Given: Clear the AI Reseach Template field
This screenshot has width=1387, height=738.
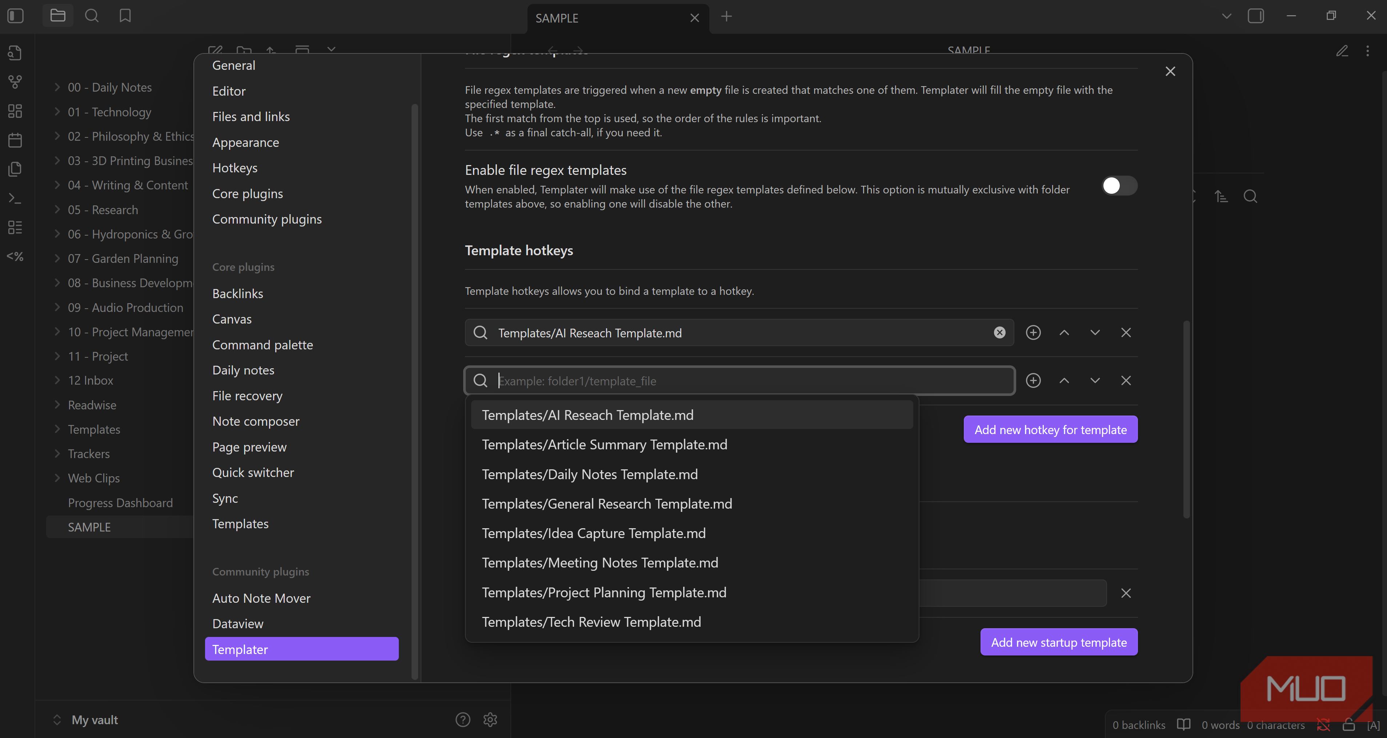Looking at the screenshot, I should [x=999, y=333].
